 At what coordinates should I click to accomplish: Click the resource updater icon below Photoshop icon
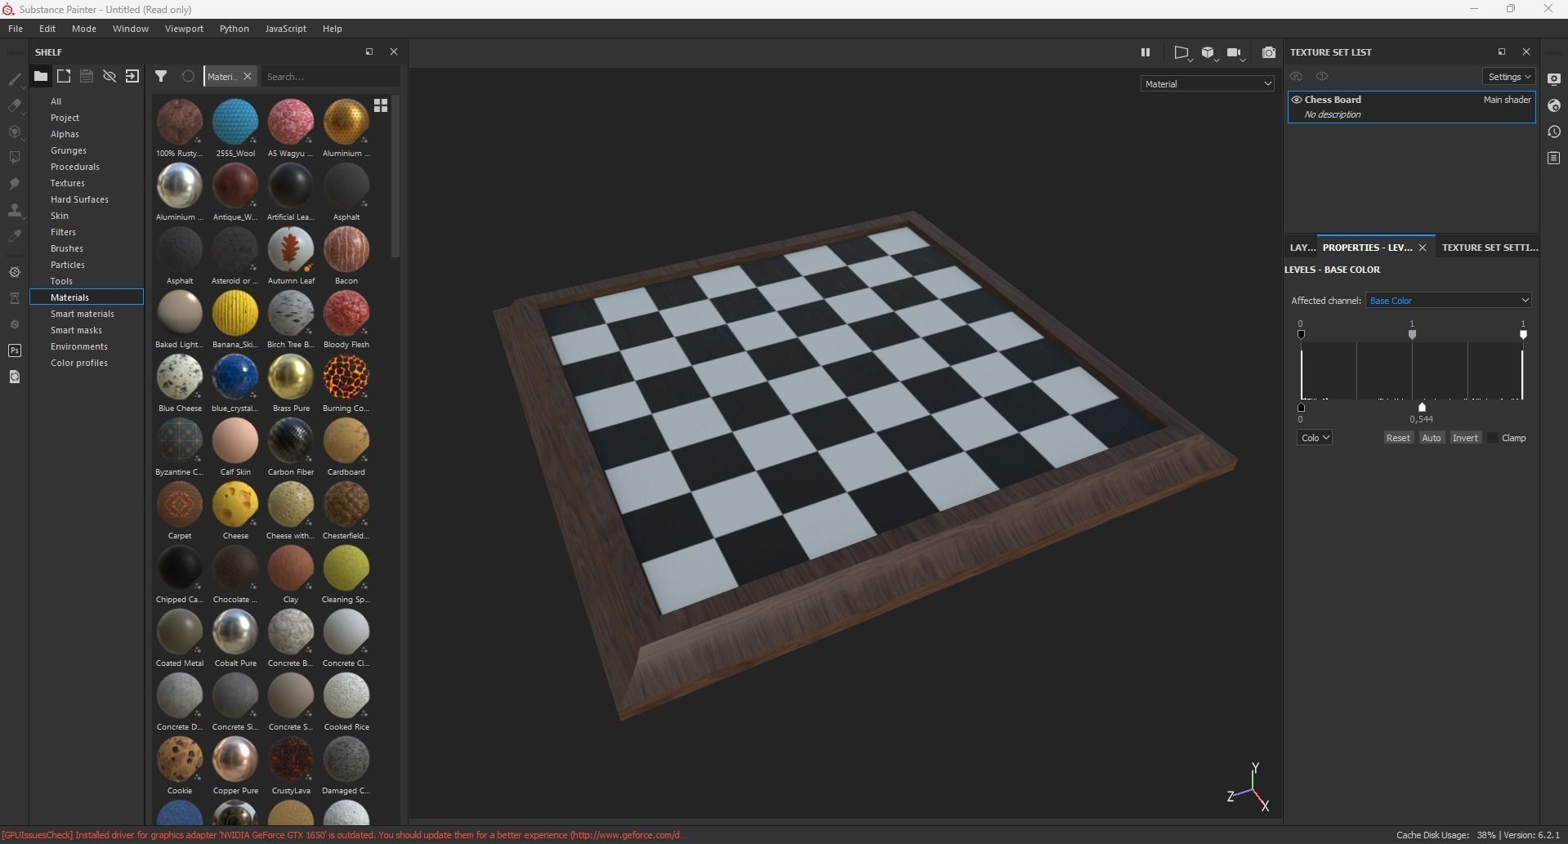[x=14, y=377]
